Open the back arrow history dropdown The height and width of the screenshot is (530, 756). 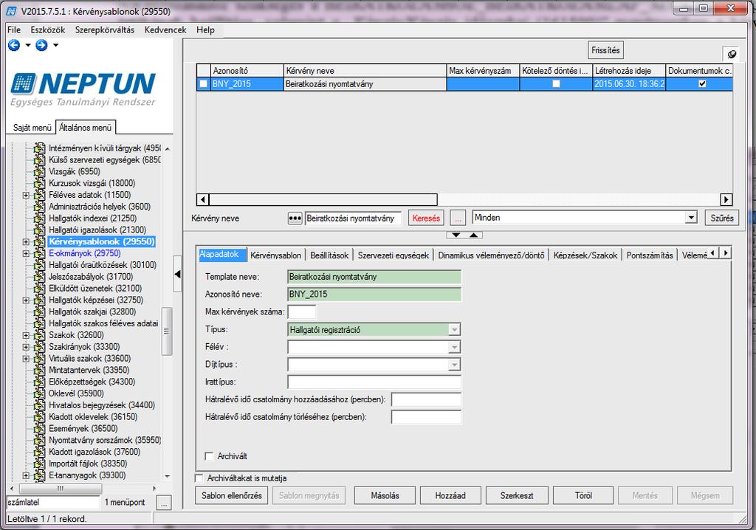tap(28, 45)
